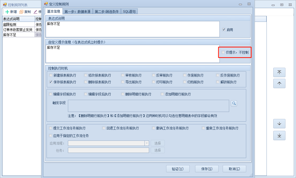Image resolution: width=296 pixels, height=178 pixels.
Task: Click the move-down arrow button
Action: point(279,124)
